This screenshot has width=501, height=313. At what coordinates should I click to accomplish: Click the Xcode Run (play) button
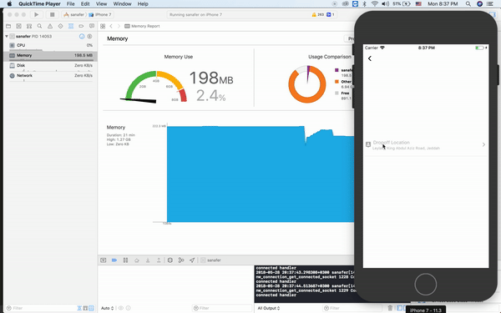tap(37, 15)
